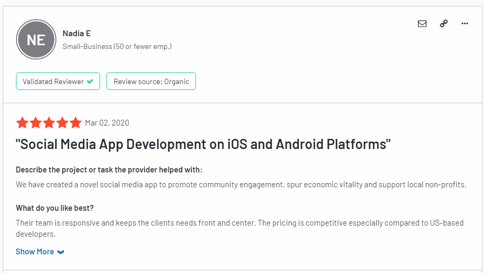Click the third rating star
Screen dimensions: 484x273
49,123
